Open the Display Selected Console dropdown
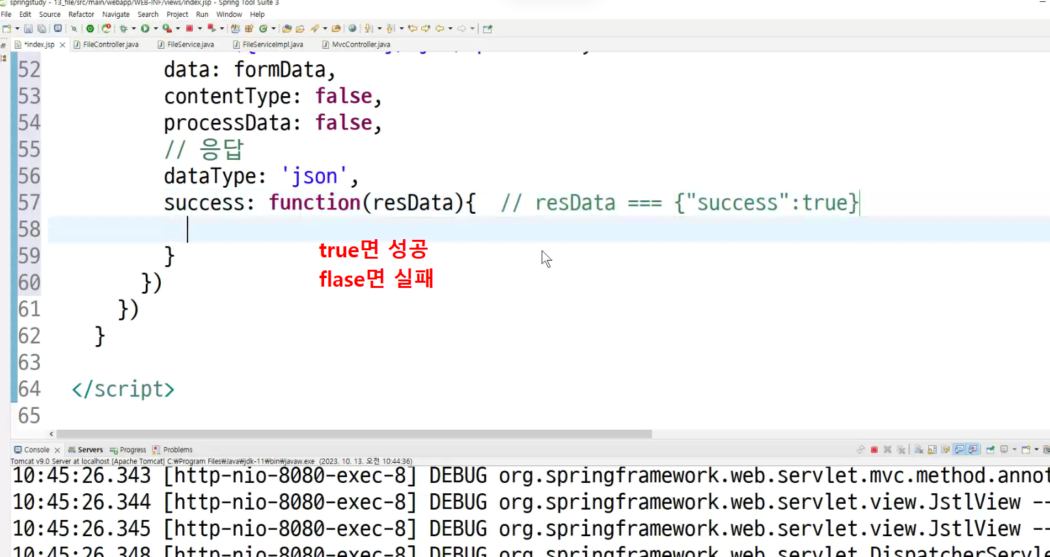 point(1014,450)
